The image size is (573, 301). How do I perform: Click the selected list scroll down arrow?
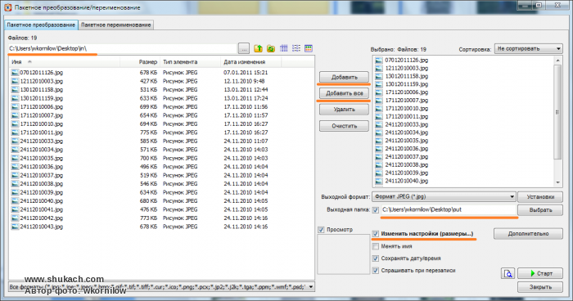point(557,182)
